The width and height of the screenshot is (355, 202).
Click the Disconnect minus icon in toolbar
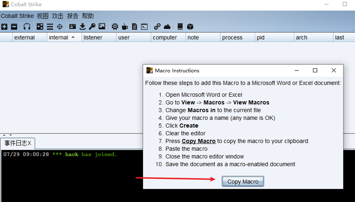tap(14, 26)
